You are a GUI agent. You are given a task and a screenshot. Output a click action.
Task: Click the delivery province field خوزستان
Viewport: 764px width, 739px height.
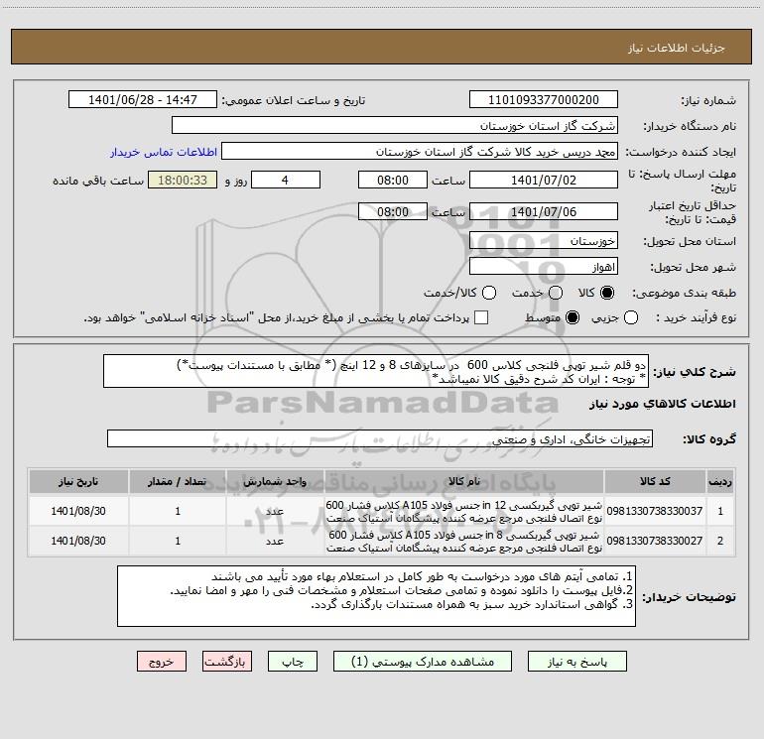pyautogui.click(x=544, y=240)
